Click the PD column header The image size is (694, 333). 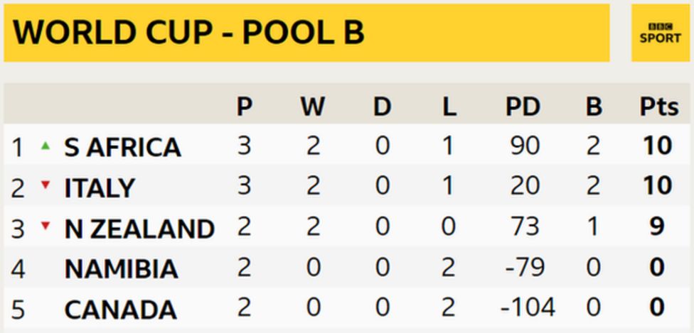(x=523, y=107)
